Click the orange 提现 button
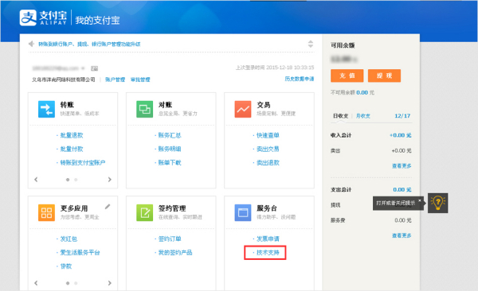 click(384, 76)
